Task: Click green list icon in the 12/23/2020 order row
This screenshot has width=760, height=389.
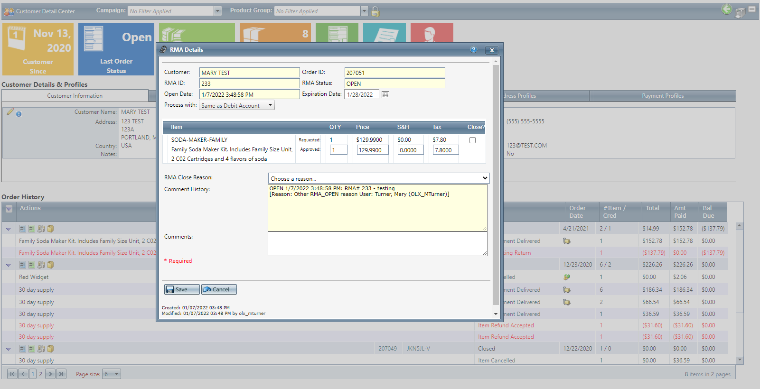Action: [x=32, y=265]
